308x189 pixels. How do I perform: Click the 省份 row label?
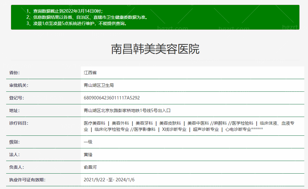[14, 73]
